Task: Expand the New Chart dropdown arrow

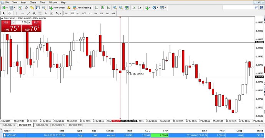Action: [7, 8]
